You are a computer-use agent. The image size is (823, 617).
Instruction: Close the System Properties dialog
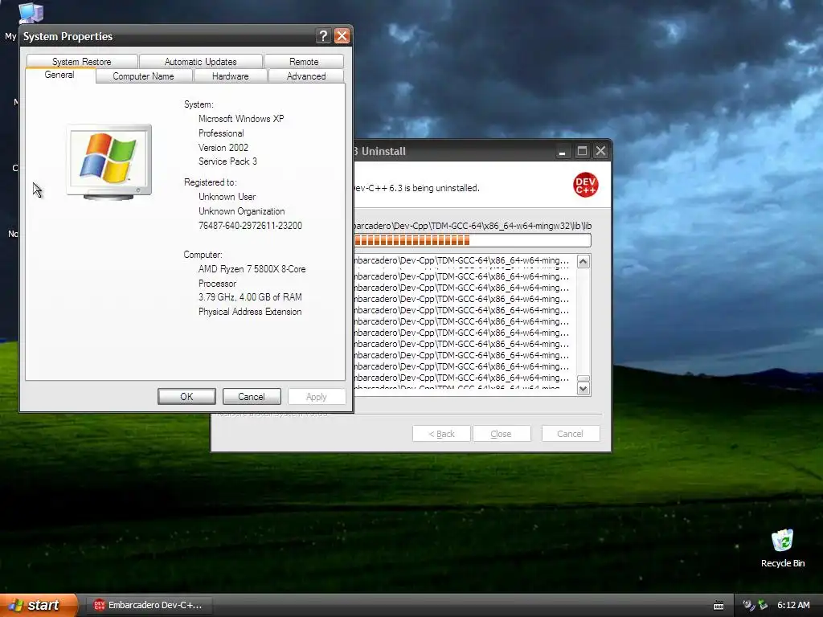coord(342,35)
